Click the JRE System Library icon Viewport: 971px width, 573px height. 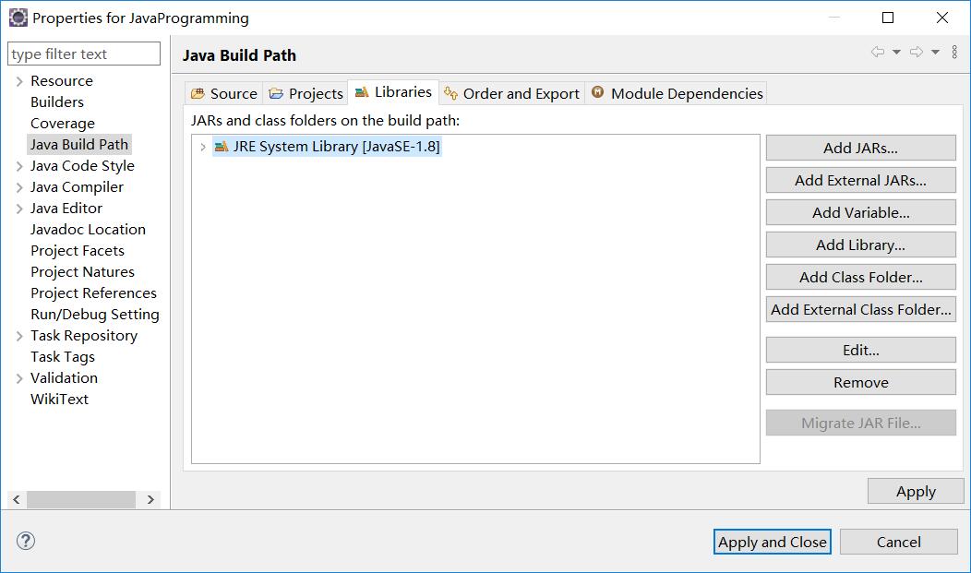[x=220, y=145]
